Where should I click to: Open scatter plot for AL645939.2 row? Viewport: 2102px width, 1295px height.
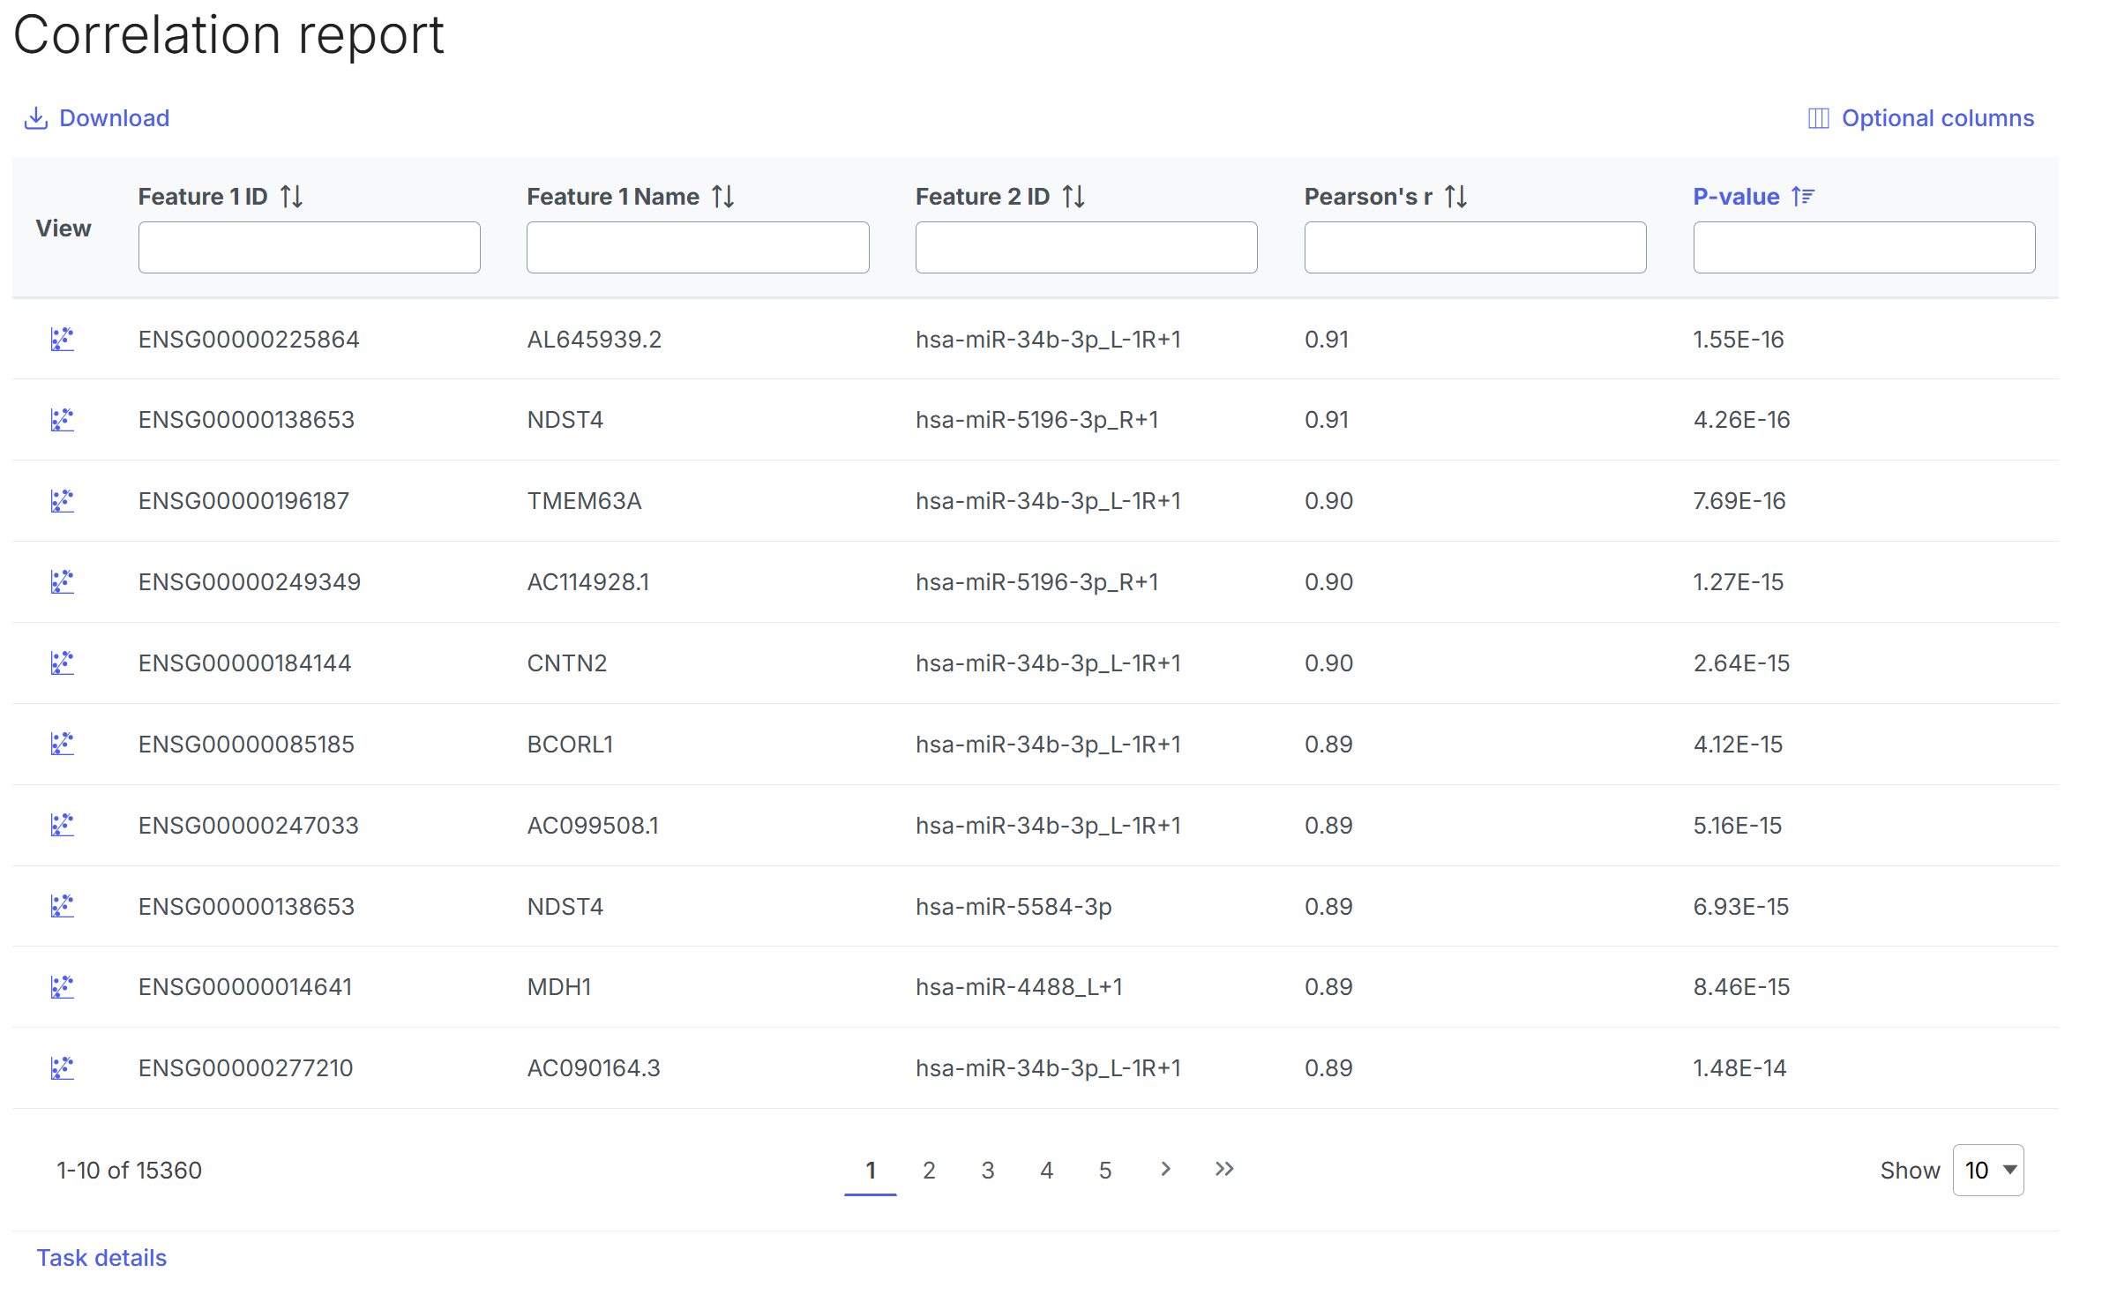(x=62, y=340)
